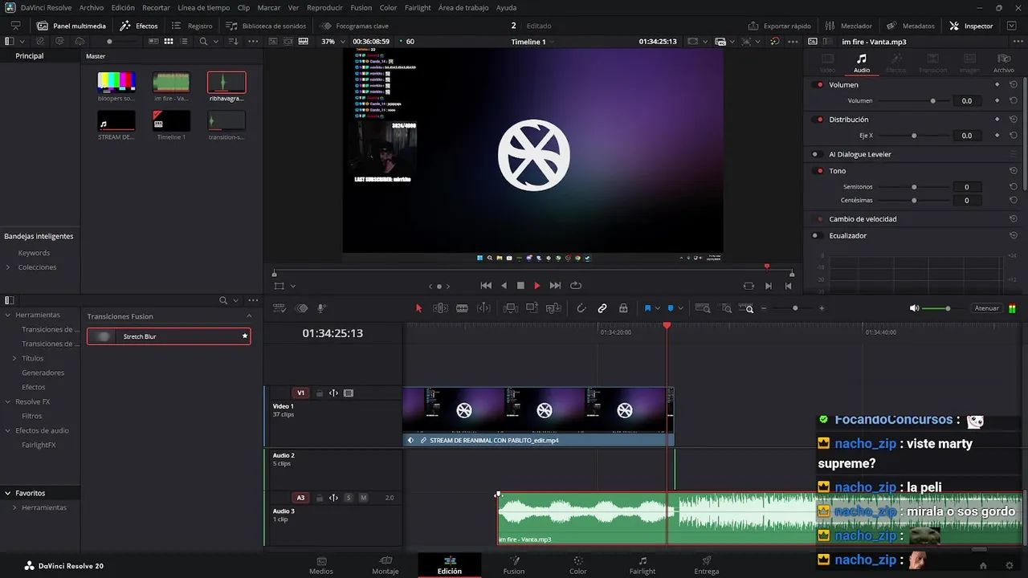Toggle the Efectos panel button
Viewport: 1028px width, 578px height.
pyautogui.click(x=139, y=26)
